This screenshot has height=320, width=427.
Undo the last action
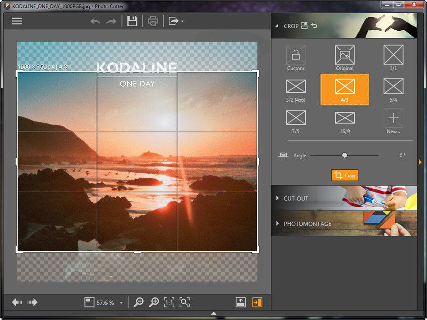(95, 21)
